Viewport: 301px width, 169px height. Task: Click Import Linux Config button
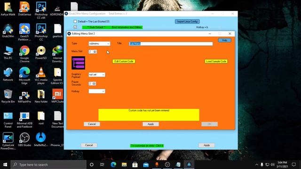187,22
